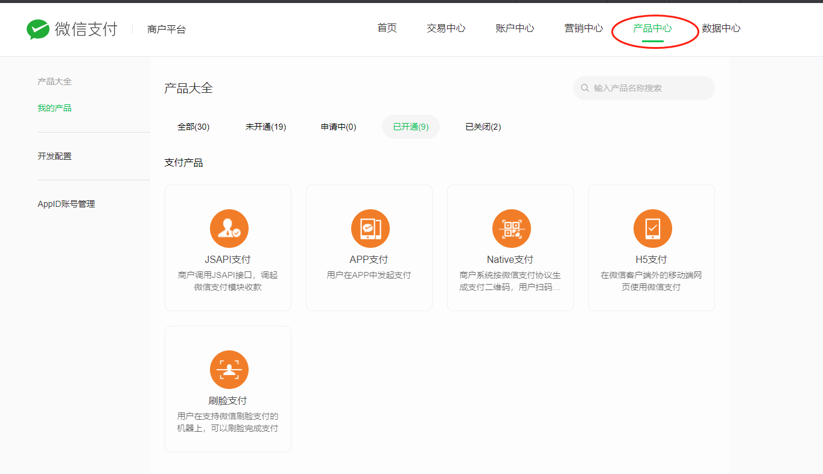Switch to 未开通(19) filter tab

point(265,127)
